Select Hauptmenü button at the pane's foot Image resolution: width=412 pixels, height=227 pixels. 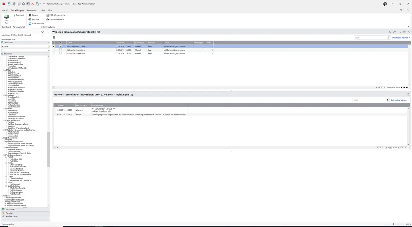click(x=25, y=209)
